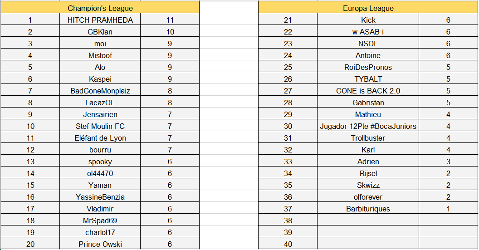Select Jugador 12Pte #BocaJuniors cell
Viewport: 479px width, 250px height.
[x=368, y=126]
